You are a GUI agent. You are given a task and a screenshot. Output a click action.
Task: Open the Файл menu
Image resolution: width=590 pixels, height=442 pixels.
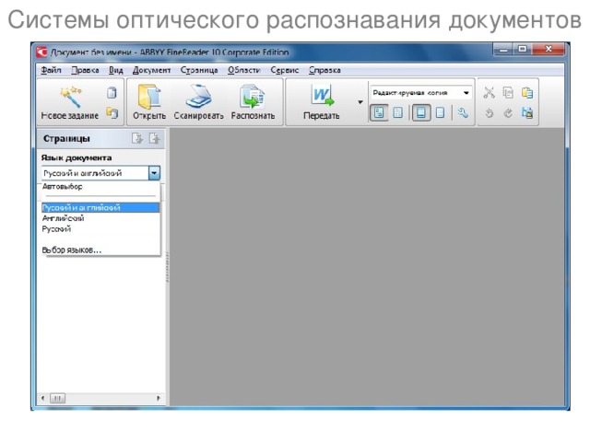[51, 70]
